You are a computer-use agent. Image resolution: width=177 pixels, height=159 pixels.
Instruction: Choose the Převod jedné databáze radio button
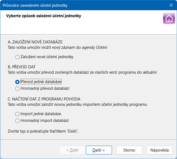[38, 82]
